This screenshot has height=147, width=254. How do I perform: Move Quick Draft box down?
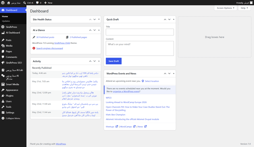click(x=169, y=19)
